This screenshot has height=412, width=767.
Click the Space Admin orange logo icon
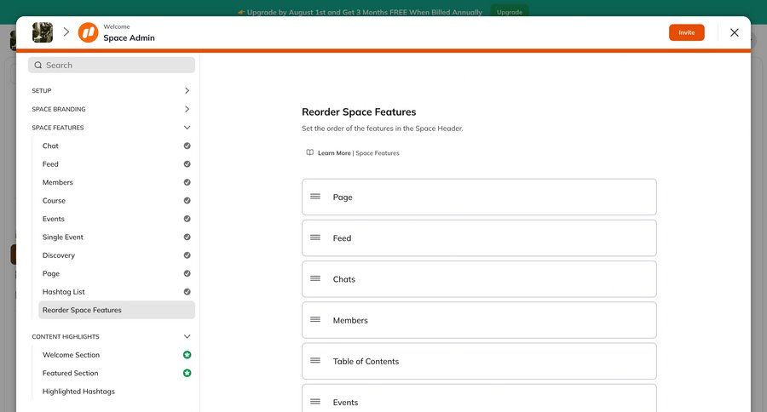coord(88,32)
